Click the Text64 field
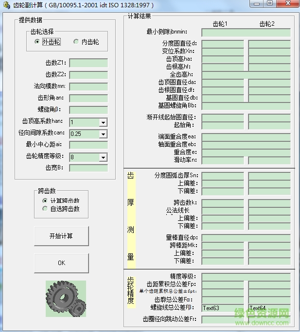Viewport: 300px width, 332px height. pyautogui.click(x=269, y=308)
